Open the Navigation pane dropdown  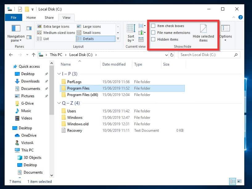coord(16,34)
